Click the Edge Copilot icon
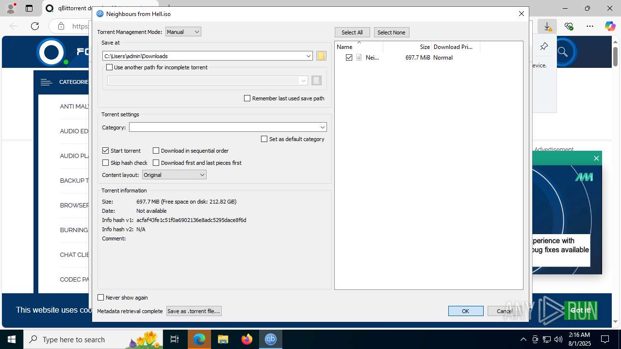 click(610, 26)
